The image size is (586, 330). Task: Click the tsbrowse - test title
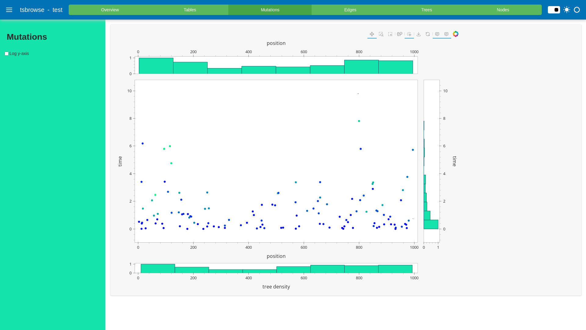41,10
